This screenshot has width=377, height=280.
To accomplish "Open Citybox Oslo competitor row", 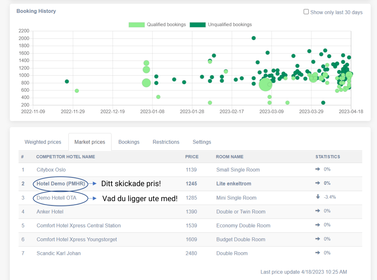I will pyautogui.click(x=51, y=170).
